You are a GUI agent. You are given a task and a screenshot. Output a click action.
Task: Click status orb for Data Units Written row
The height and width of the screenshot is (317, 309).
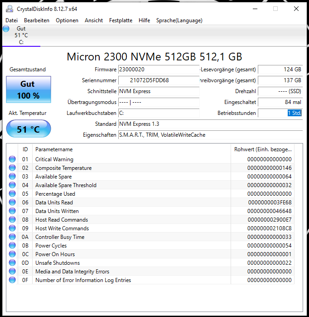point(12,211)
